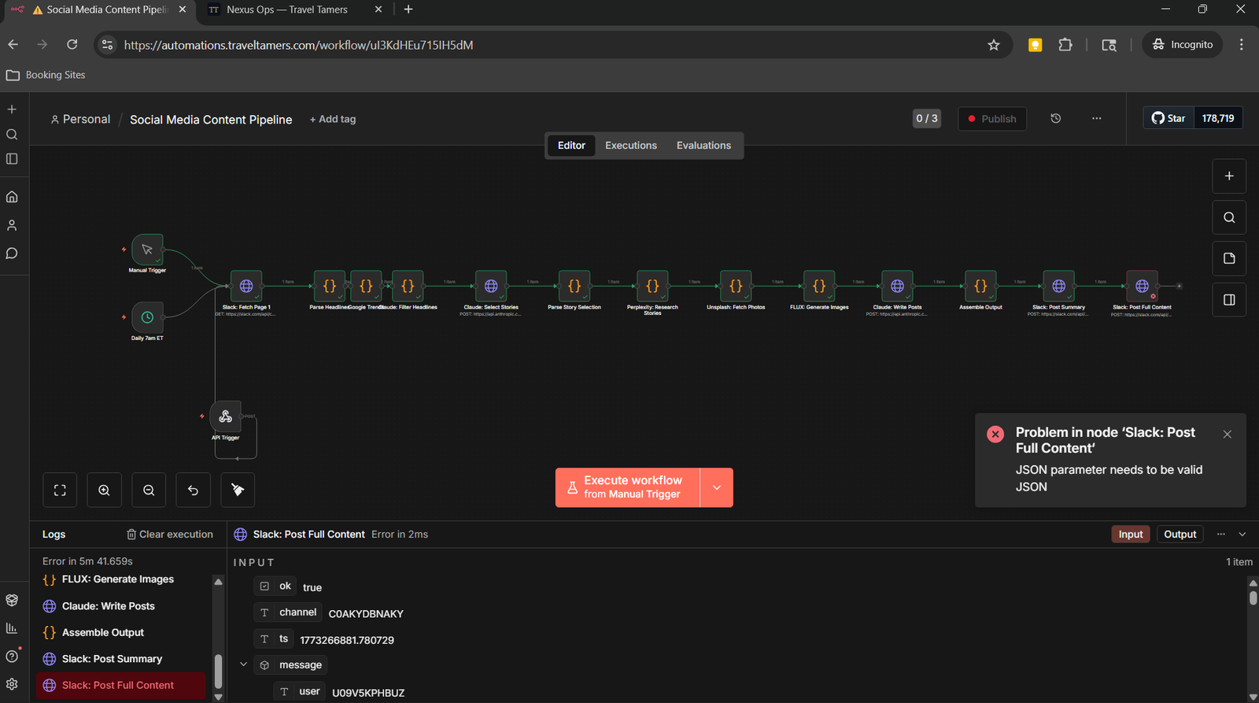Switch to the Executions tab

(x=631, y=146)
